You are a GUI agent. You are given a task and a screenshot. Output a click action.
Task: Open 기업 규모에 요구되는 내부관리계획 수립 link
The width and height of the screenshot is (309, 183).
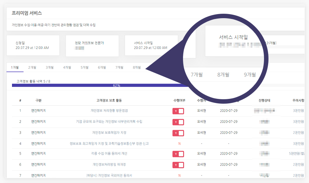point(109,122)
